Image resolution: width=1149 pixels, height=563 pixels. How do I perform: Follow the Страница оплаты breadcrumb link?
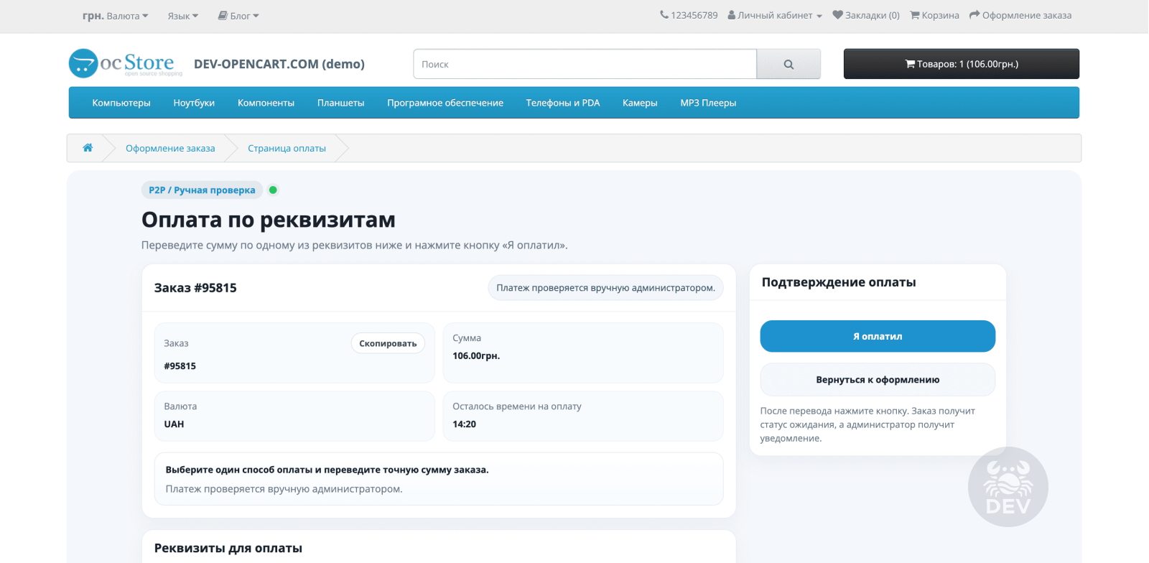coord(287,148)
